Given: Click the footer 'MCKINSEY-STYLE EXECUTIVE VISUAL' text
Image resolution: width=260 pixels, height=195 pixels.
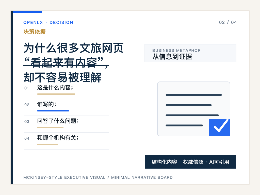Looking at the screenshot, I should (x=64, y=177).
